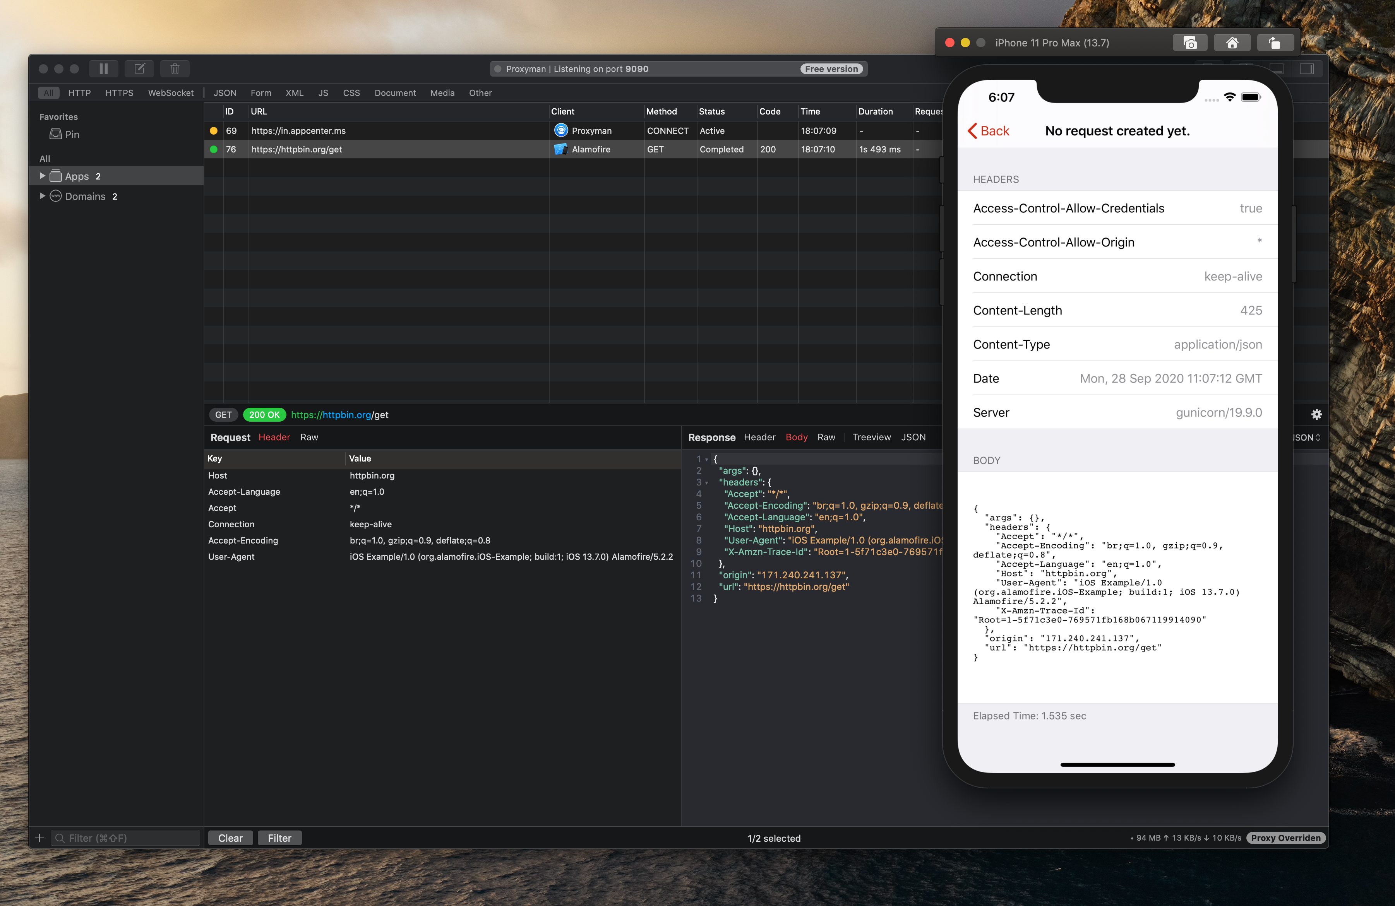Open settings gear icon in response panel
This screenshot has width=1395, height=906.
tap(1316, 415)
